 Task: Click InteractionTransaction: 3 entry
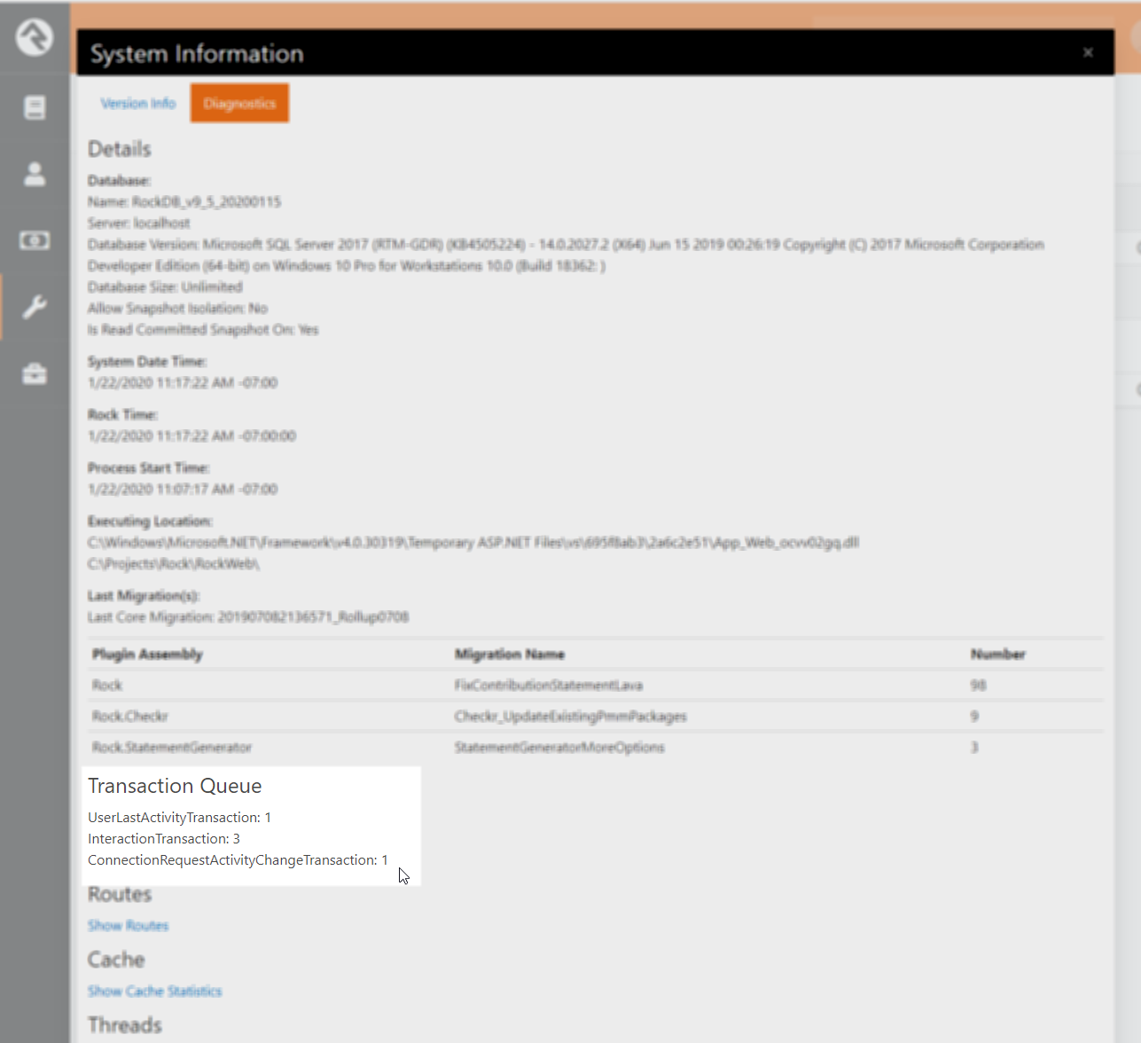click(164, 838)
